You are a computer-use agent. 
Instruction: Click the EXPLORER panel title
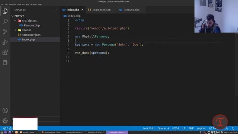pos(20,10)
